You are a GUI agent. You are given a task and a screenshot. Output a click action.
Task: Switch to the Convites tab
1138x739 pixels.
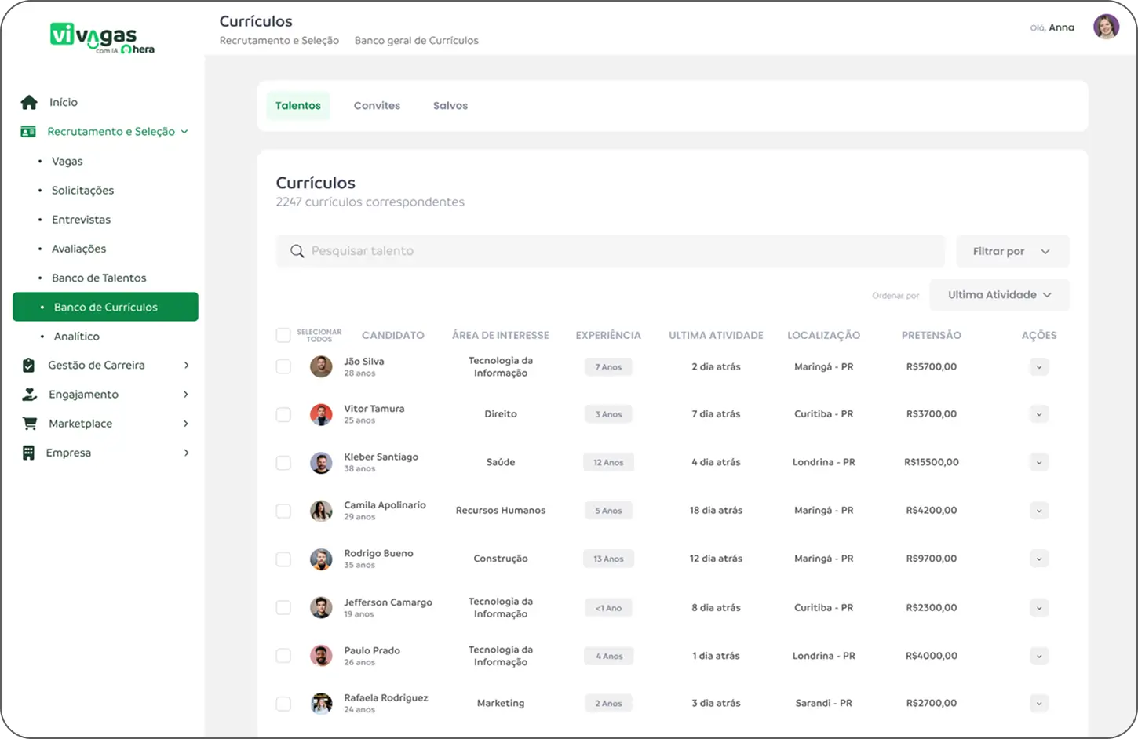(377, 106)
